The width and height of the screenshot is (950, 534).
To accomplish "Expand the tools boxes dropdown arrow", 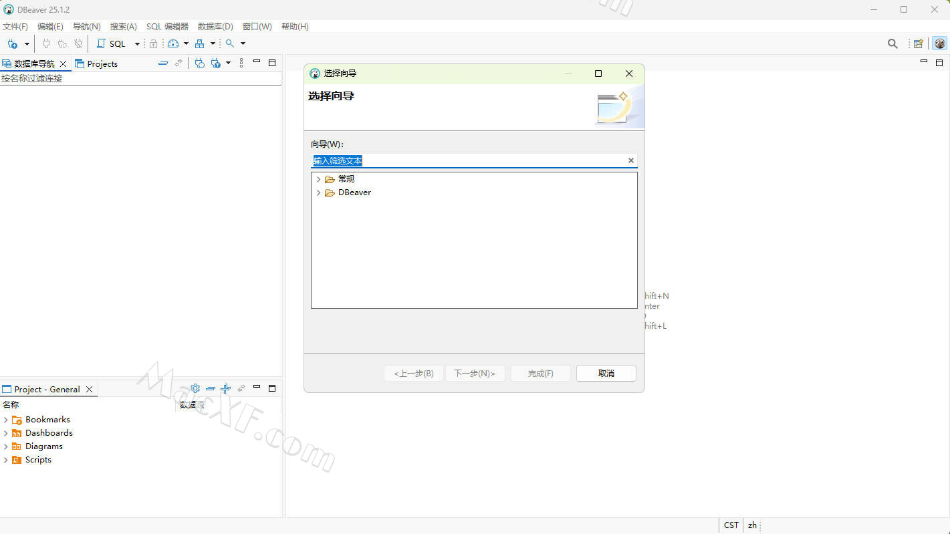I will (213, 43).
